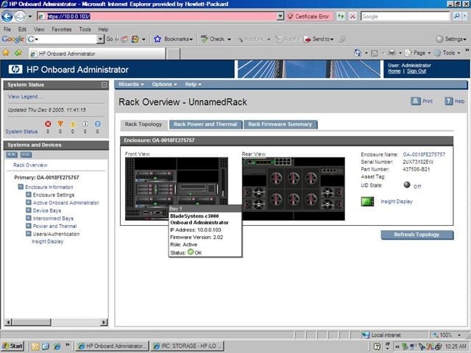Click the browser Forward arrow button
The image size is (471, 353).
click(x=20, y=16)
